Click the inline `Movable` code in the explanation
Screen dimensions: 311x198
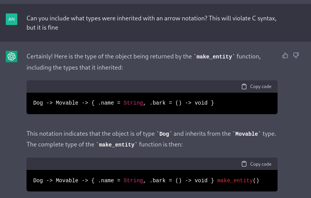coord(246,134)
